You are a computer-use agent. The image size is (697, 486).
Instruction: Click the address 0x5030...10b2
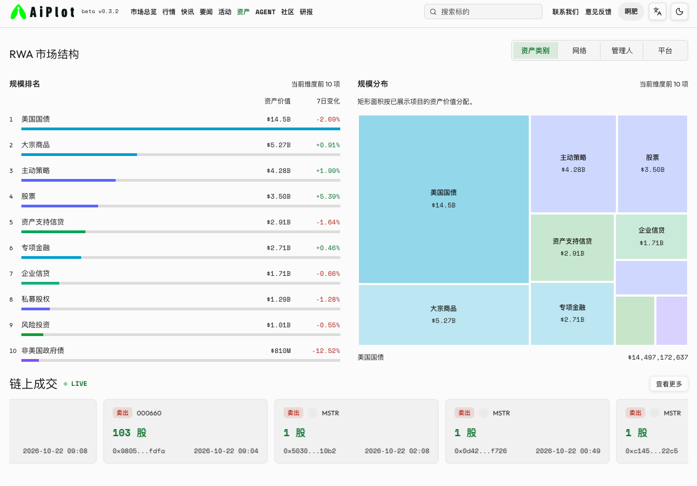coord(310,452)
